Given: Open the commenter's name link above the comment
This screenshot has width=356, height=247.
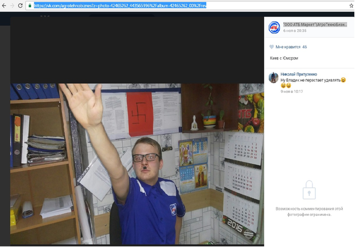Looking at the screenshot, I should (x=299, y=74).
